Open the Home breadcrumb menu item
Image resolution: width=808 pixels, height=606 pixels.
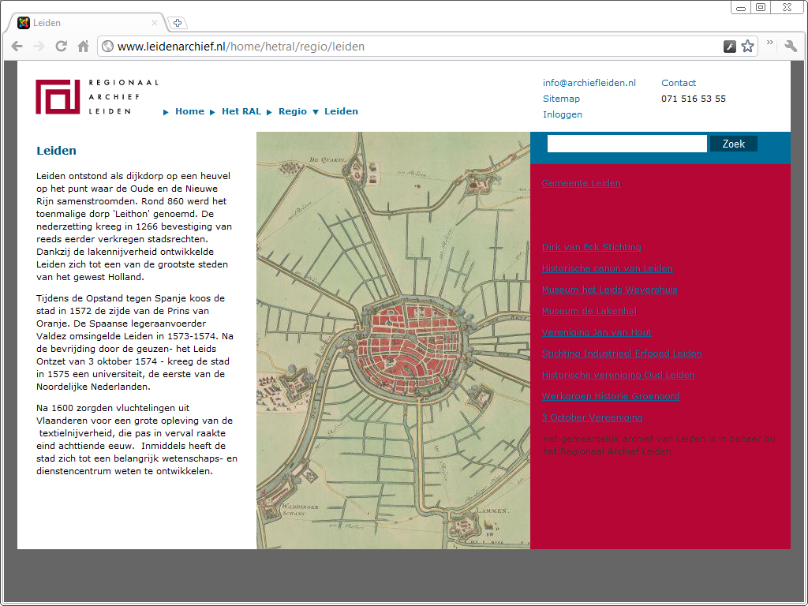click(189, 111)
